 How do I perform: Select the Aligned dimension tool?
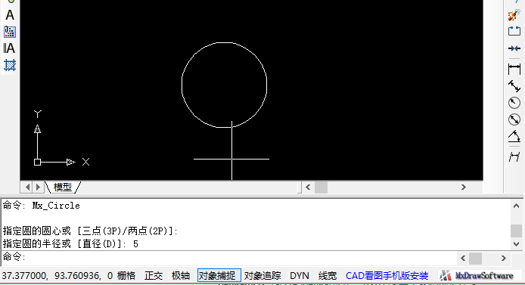(x=514, y=86)
